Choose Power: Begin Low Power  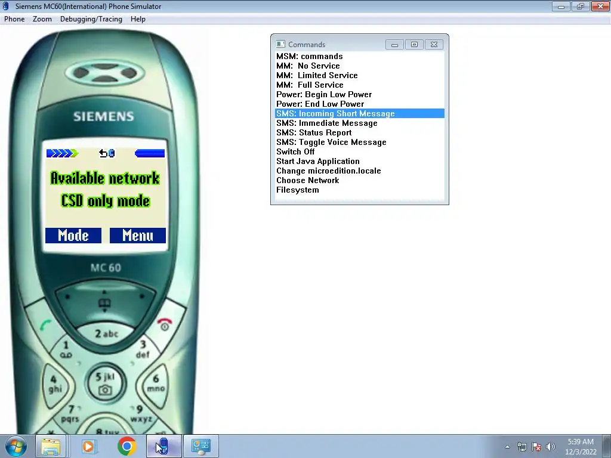[360, 95]
